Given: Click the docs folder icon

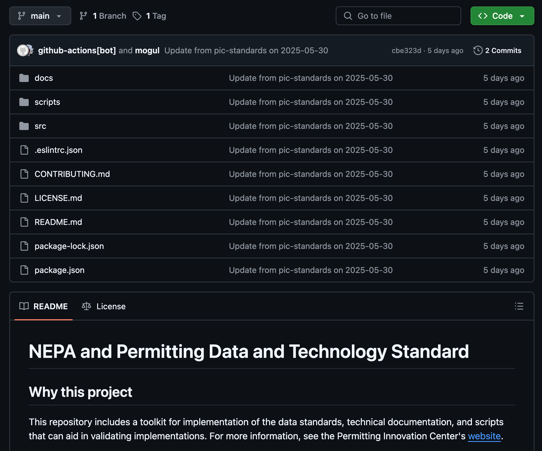Looking at the screenshot, I should pyautogui.click(x=24, y=78).
